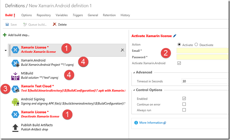Click the 'Timeout in Seconds' label

(150, 81)
